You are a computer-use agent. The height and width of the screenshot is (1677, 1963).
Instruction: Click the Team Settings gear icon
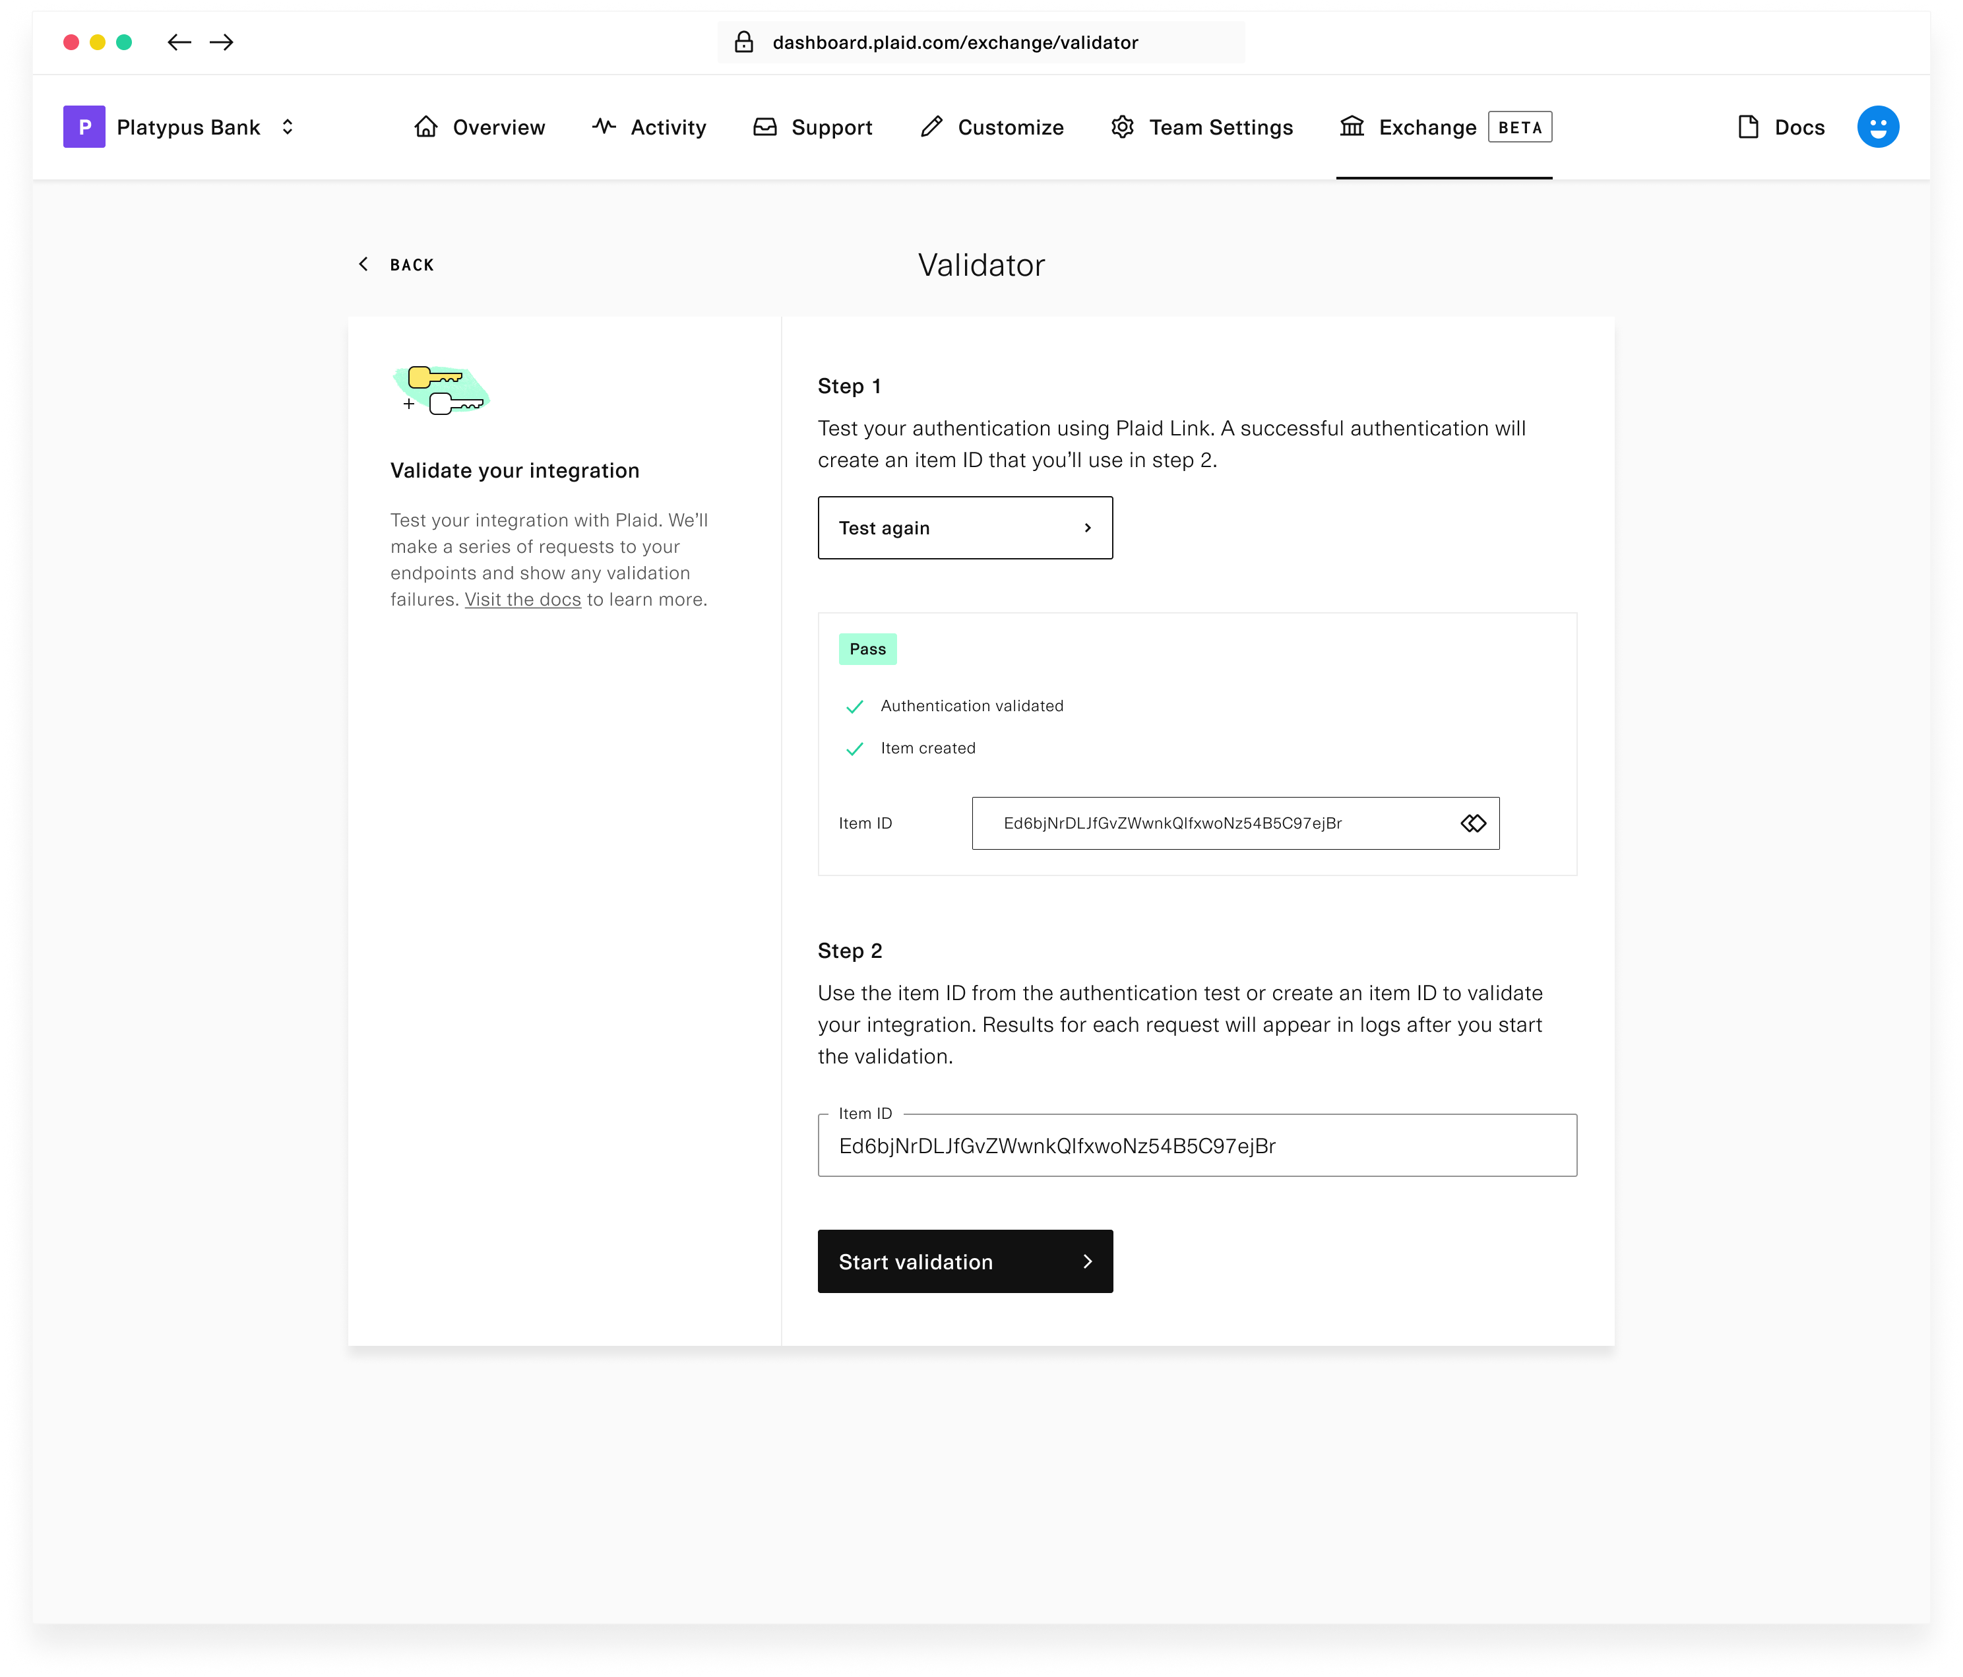1123,127
